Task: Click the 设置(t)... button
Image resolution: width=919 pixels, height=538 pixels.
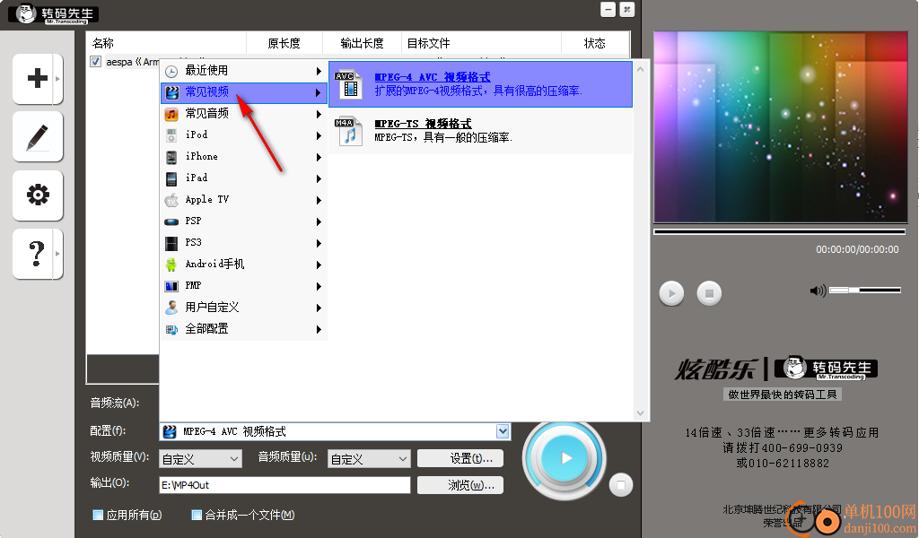Action: (x=460, y=458)
